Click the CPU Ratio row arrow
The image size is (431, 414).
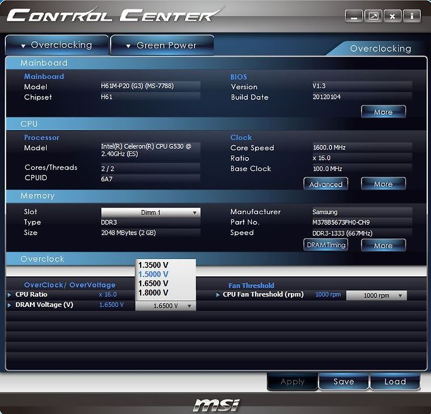pos(10,295)
